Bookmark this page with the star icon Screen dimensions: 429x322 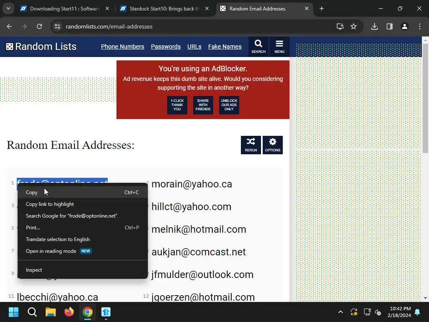click(354, 26)
